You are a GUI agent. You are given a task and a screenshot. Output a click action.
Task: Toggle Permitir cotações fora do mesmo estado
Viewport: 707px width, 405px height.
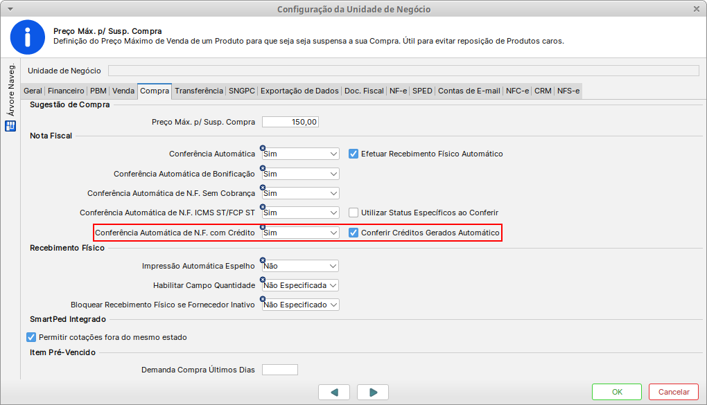[x=30, y=337]
